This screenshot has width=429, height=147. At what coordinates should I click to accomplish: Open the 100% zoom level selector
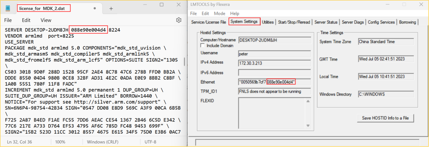point(60,142)
